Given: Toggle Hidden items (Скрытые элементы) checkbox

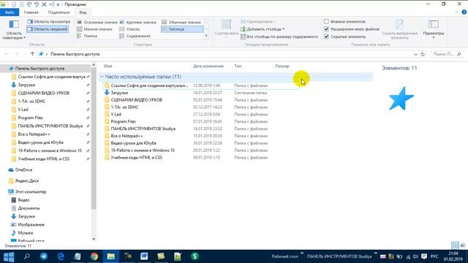Looking at the screenshot, I should 344,37.
